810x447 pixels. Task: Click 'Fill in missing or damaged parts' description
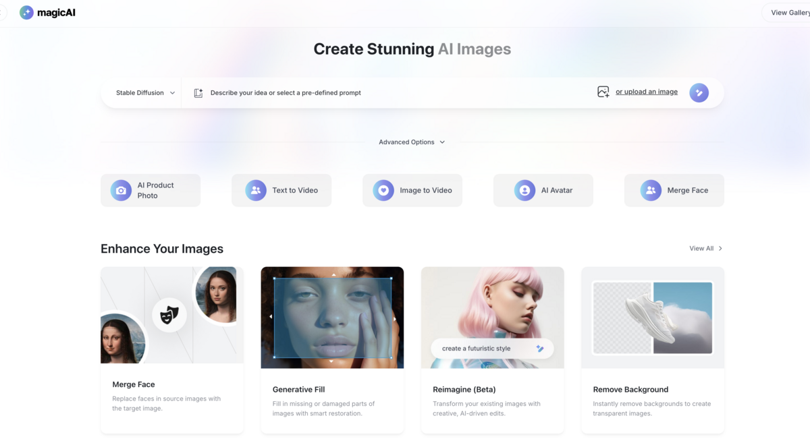click(x=323, y=409)
